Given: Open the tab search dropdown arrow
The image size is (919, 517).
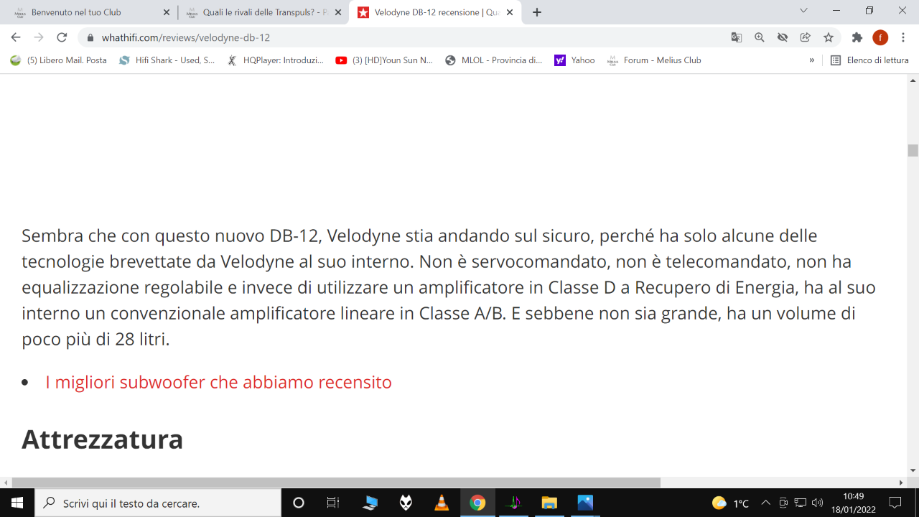Looking at the screenshot, I should pyautogui.click(x=803, y=11).
